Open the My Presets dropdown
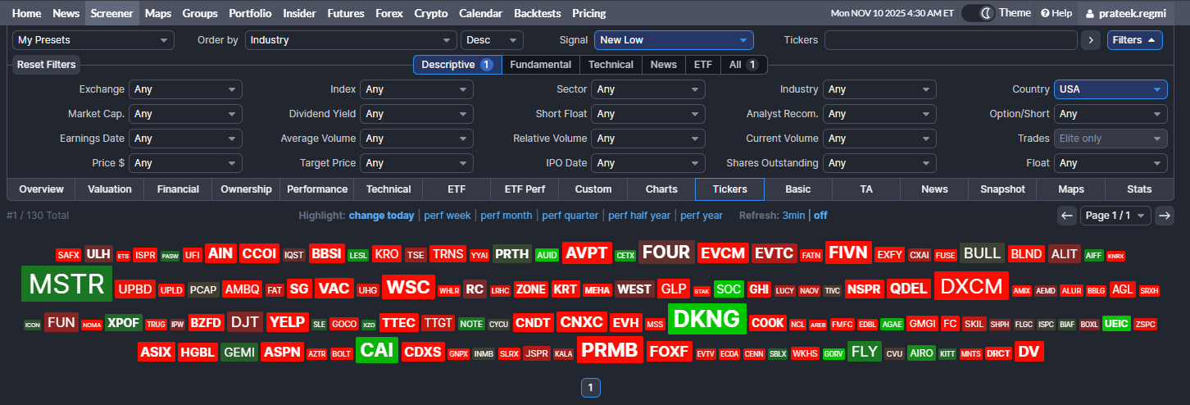Viewport: 1190px width, 405px height. [93, 39]
